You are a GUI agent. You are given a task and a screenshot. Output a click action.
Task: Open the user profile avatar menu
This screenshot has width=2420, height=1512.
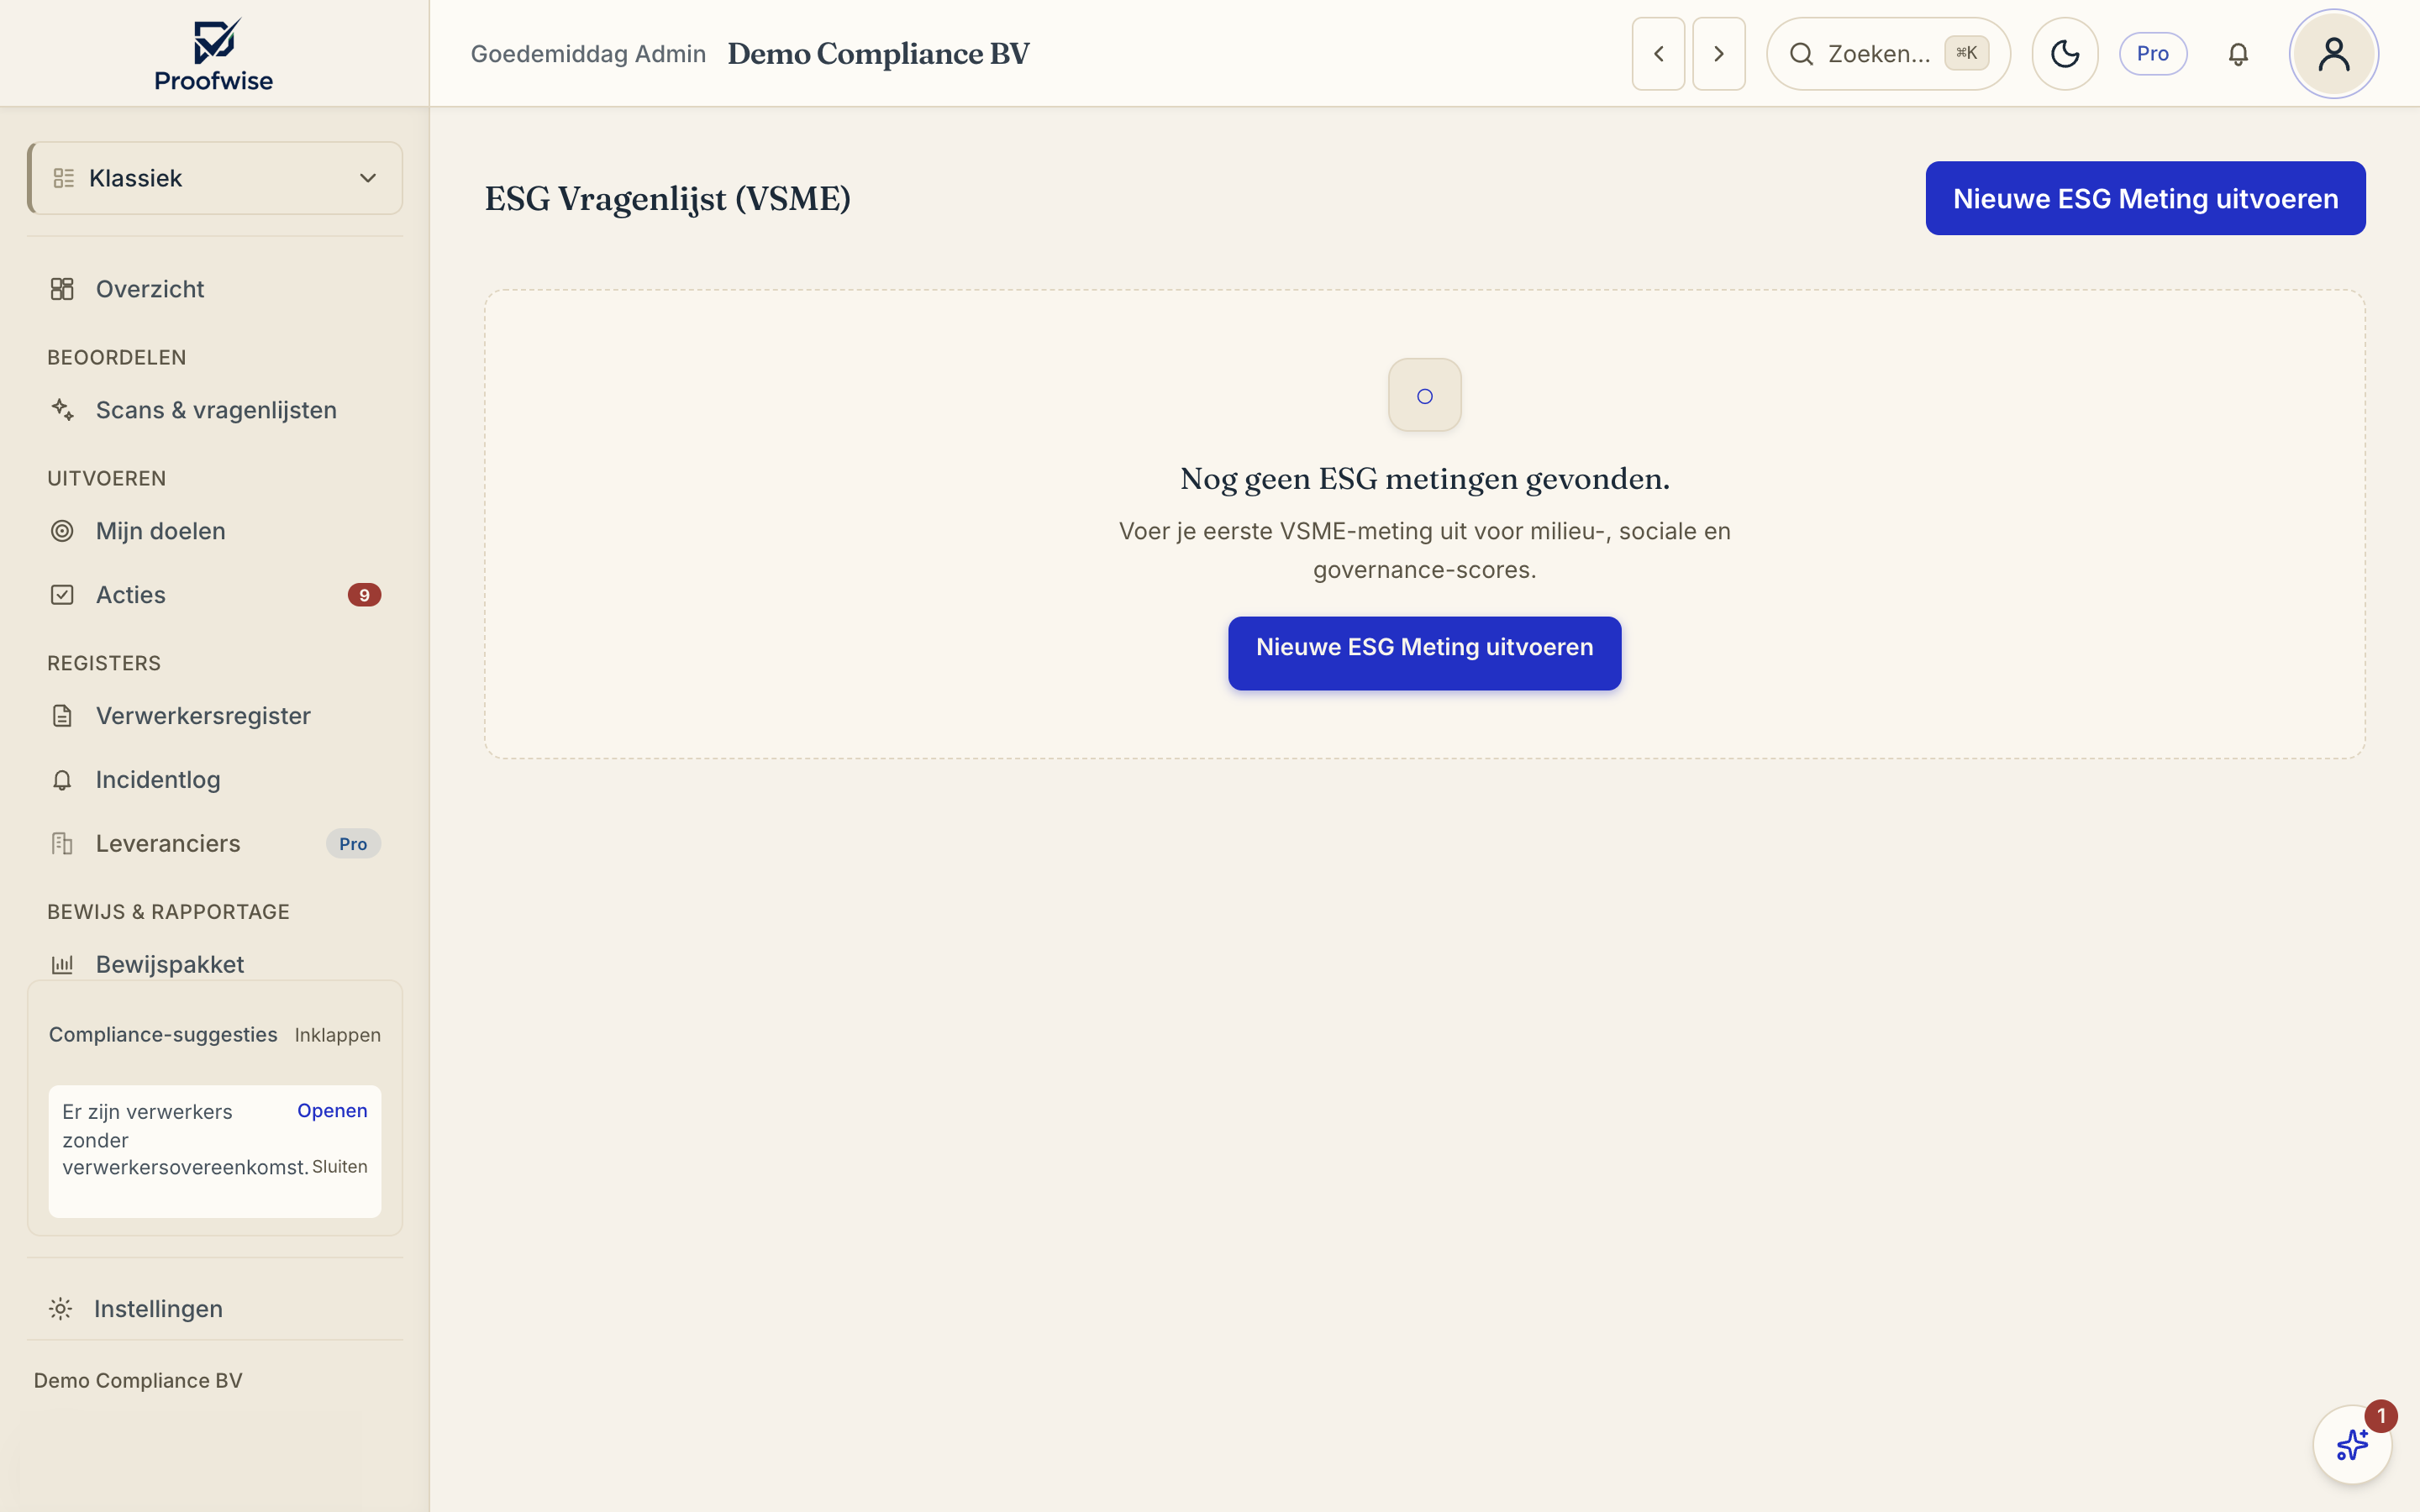[x=2334, y=54]
